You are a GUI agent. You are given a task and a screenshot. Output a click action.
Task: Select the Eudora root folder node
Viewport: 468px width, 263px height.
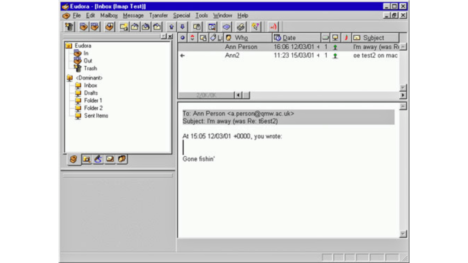83,46
